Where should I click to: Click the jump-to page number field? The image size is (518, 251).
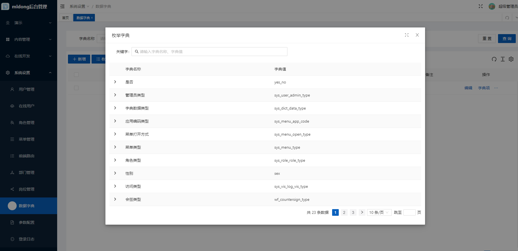click(x=409, y=212)
